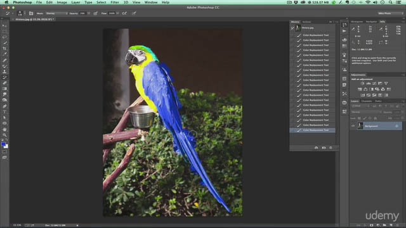Select the Healing Brush tool
Screen dimensions: 406x228
point(4,60)
